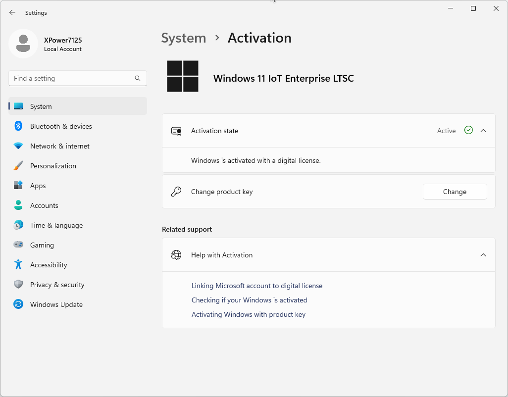Click the Find a setting search box

pos(72,78)
